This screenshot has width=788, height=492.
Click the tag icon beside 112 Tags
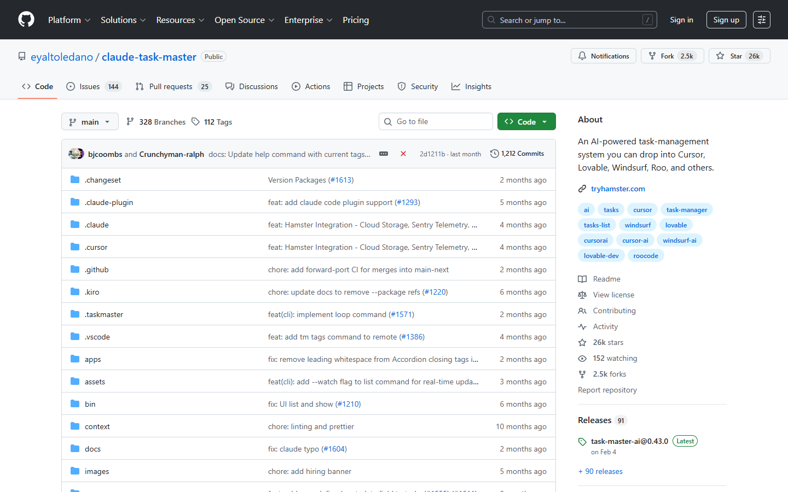[195, 121]
